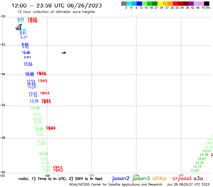The width and height of the screenshot is (213, 187).
Task: Click the longitude axis label 168
Action: (x=47, y=176)
